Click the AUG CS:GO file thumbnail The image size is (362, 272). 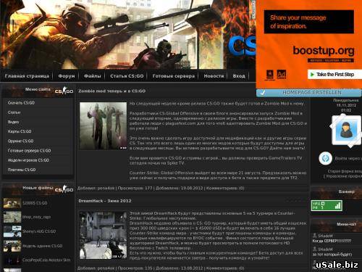point(12,231)
